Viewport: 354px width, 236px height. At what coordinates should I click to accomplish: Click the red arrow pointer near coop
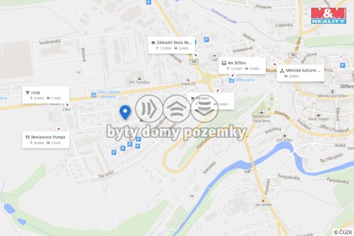67,105
